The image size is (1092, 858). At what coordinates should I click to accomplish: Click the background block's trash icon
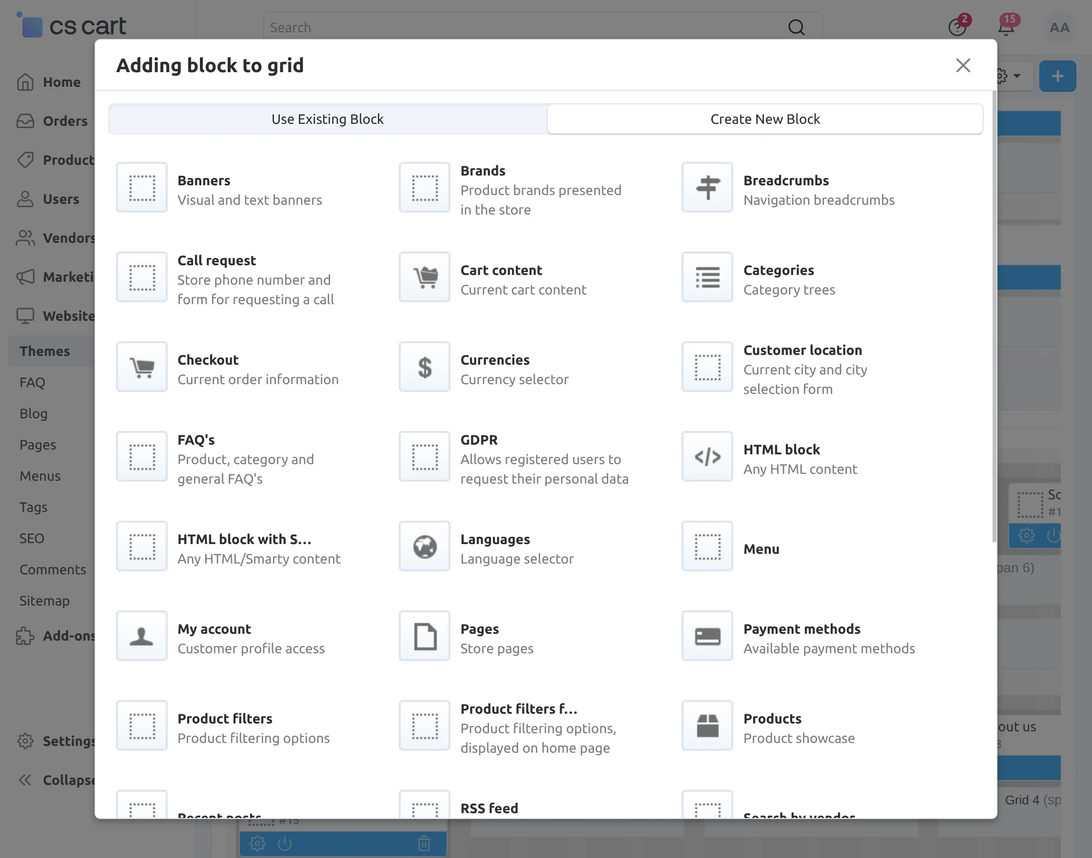(424, 843)
